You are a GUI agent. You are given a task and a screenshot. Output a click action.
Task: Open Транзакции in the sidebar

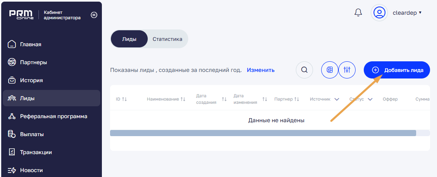(36, 152)
